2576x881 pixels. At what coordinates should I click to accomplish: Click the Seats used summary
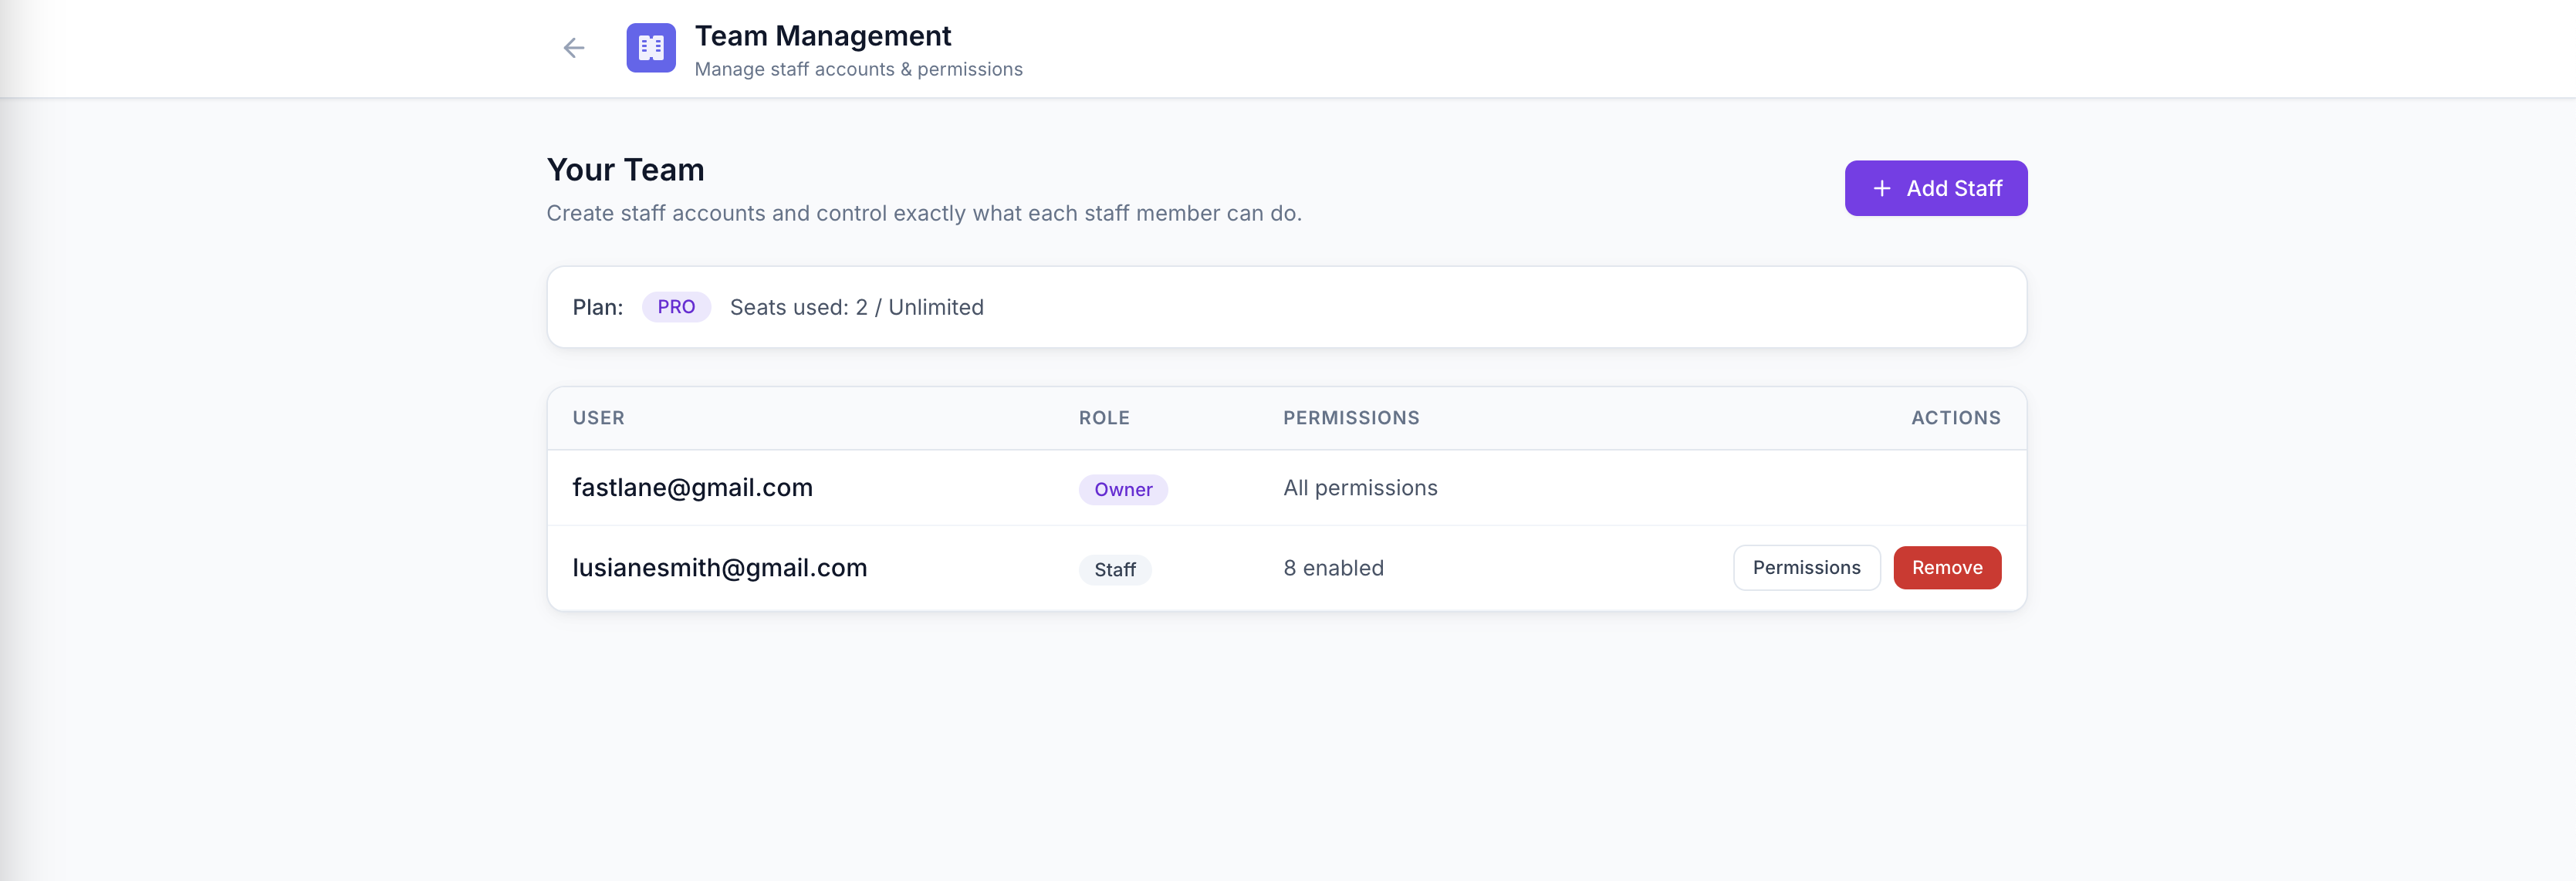click(856, 307)
